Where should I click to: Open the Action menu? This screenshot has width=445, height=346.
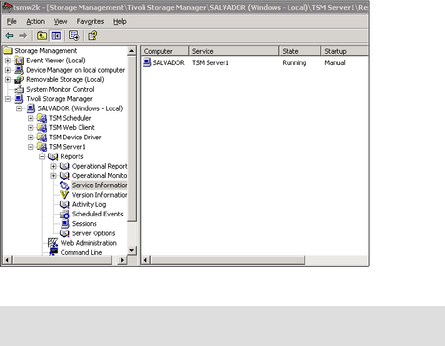pyautogui.click(x=36, y=22)
